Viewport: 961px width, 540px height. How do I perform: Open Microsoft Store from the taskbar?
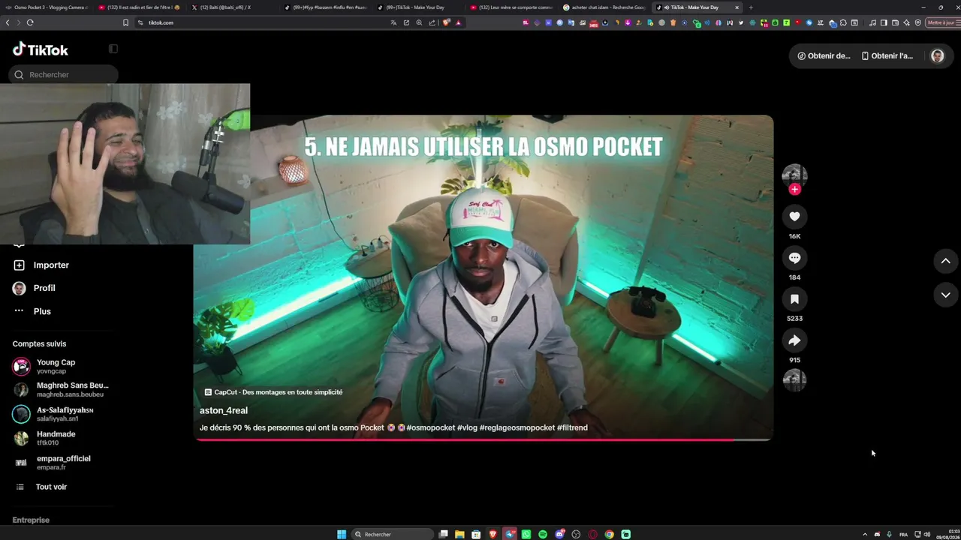pos(476,534)
